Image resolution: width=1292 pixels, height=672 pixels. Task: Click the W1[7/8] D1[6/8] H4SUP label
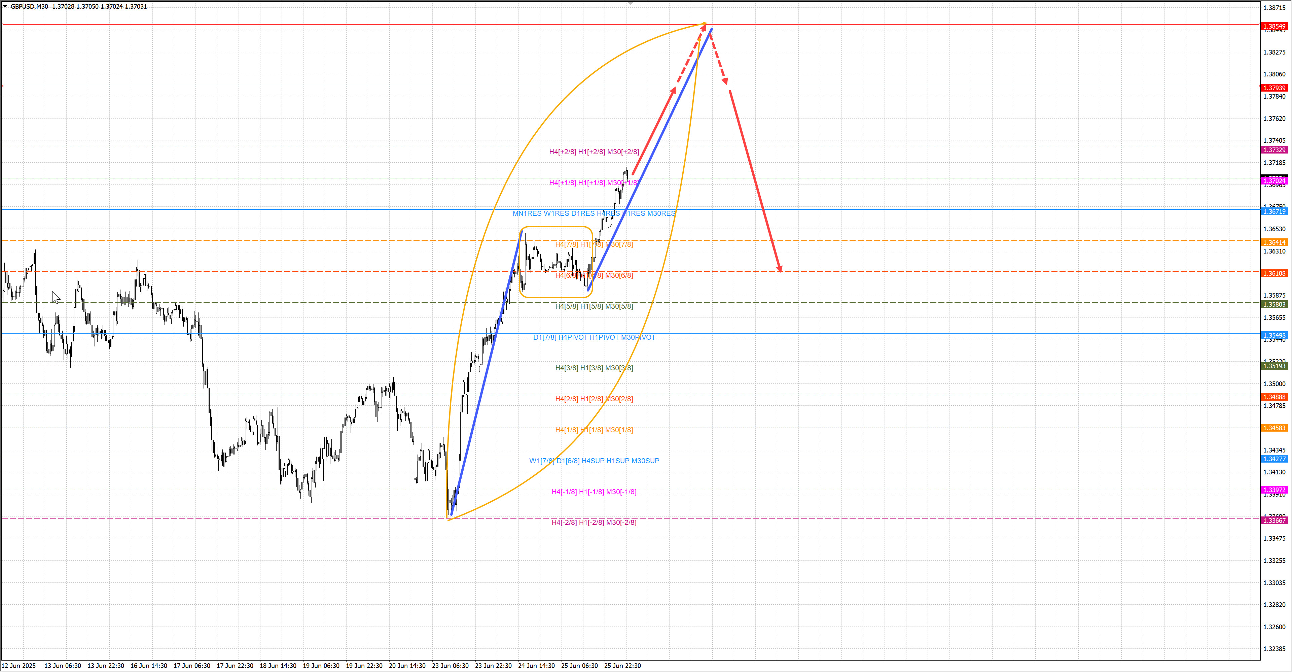(594, 461)
